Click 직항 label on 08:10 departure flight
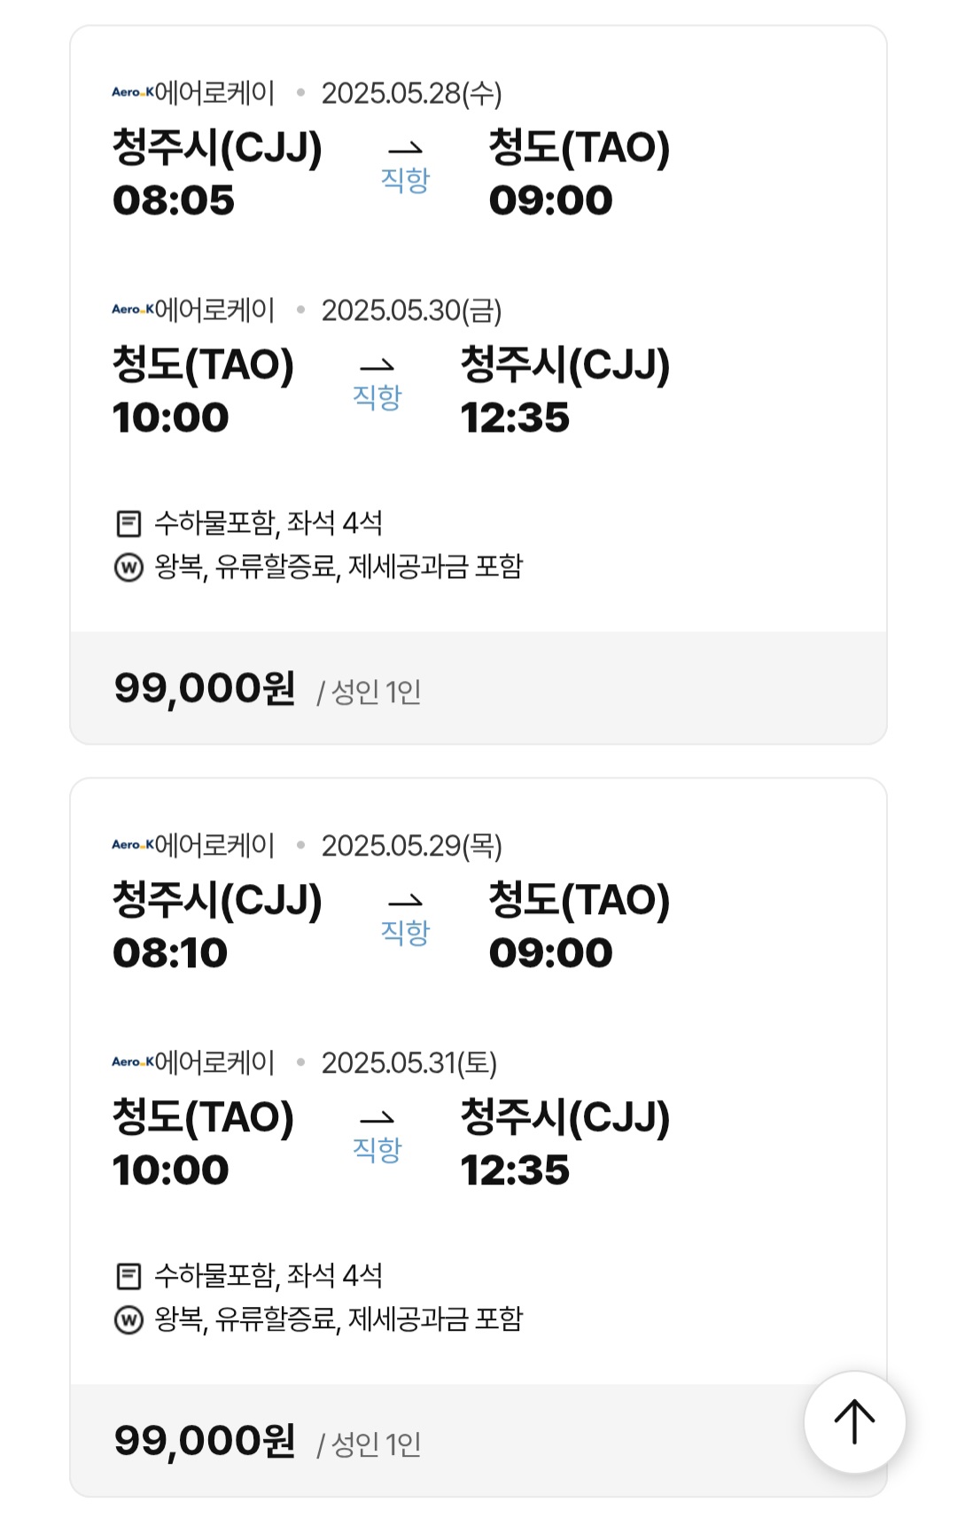 pos(405,932)
